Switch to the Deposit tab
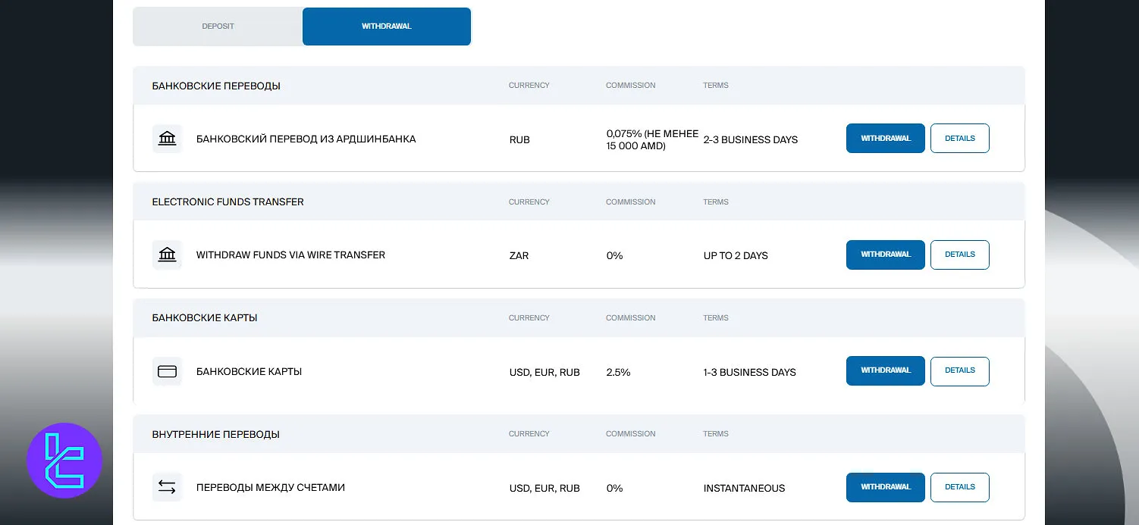The image size is (1139, 525). [x=218, y=27]
